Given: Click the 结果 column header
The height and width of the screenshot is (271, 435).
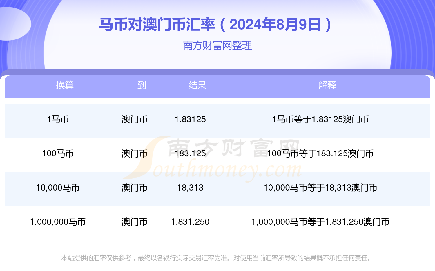Looking at the screenshot, I should pyautogui.click(x=198, y=85).
